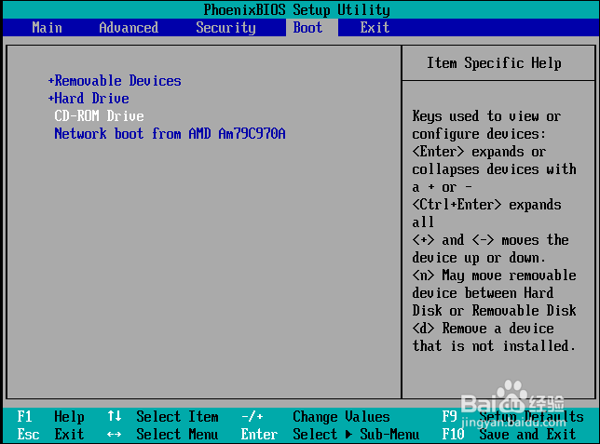Click the 'Select Menu' footer label
This screenshot has height=444, width=600.
tap(178, 434)
